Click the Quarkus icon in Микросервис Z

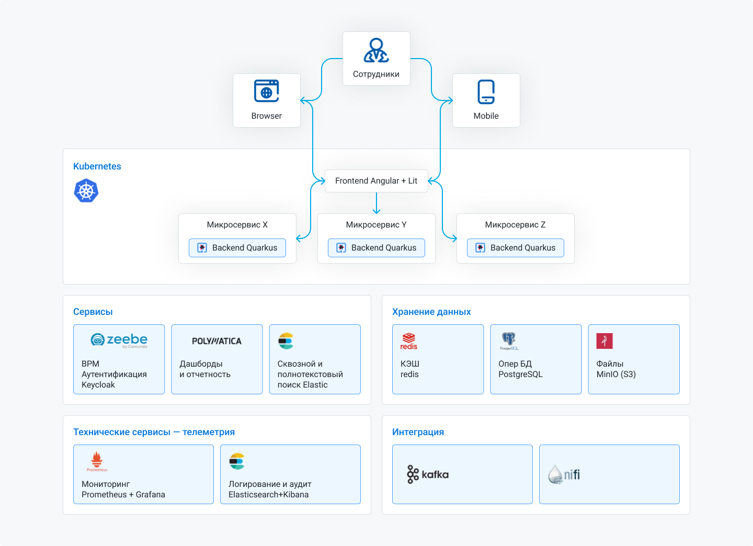480,248
